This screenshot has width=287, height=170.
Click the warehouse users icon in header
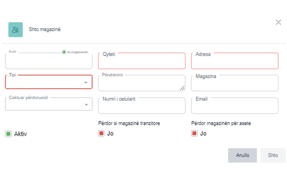tap(15, 30)
